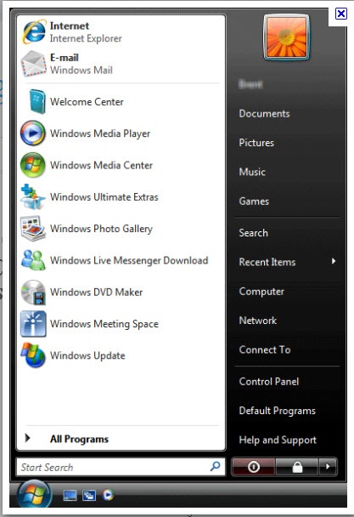Image resolution: width=354 pixels, height=517 pixels.
Task: Open Help and Support
Action: pyautogui.click(x=278, y=440)
